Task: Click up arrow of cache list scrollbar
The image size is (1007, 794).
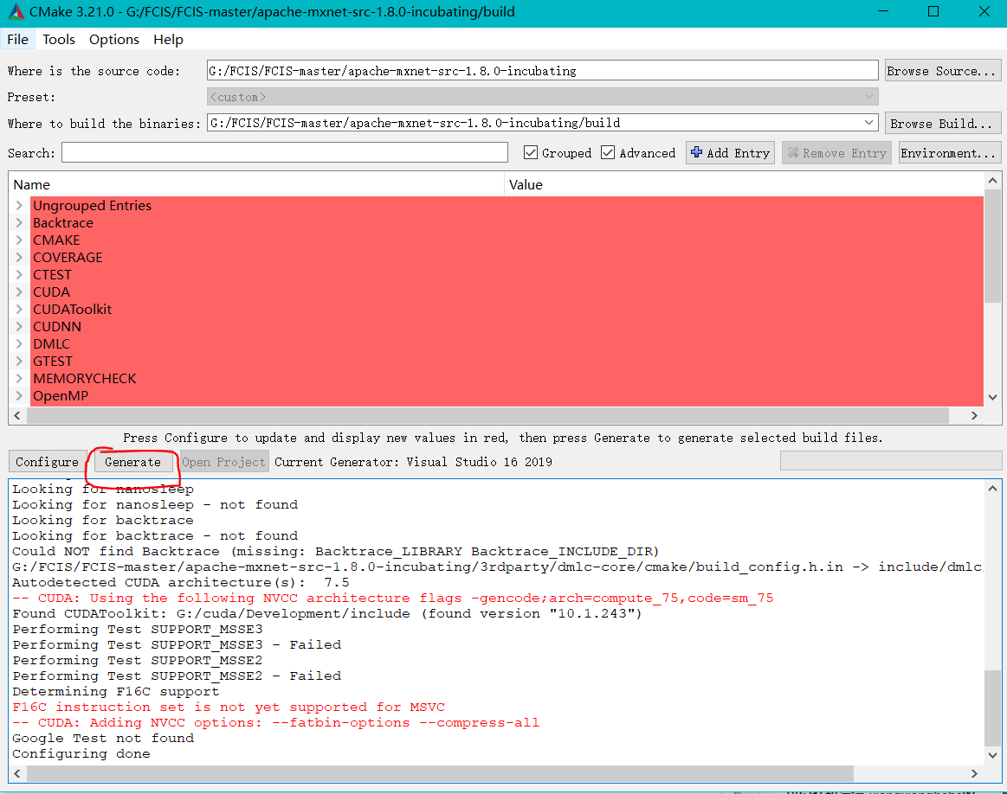Action: (x=992, y=180)
